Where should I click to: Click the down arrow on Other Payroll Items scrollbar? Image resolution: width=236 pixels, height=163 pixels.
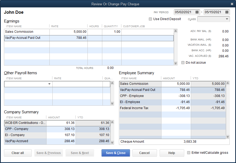pyautogui.click(x=112, y=103)
